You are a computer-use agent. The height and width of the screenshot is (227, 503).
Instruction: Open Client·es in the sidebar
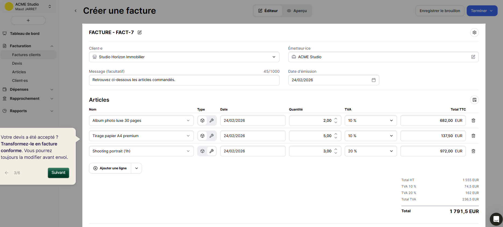pyautogui.click(x=20, y=80)
